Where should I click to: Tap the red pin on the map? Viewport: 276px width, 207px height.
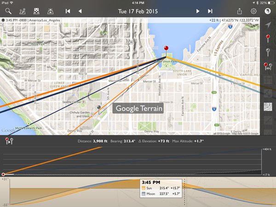tap(166, 50)
